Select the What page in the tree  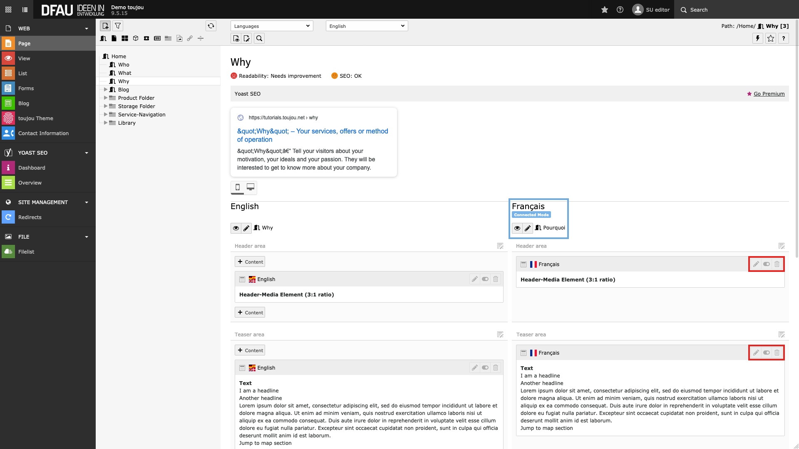(x=124, y=73)
